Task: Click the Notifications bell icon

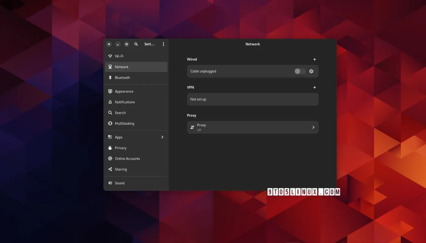Action: point(110,102)
